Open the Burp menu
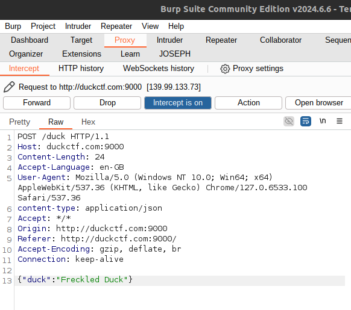The width and height of the screenshot is (351, 310). [13, 26]
